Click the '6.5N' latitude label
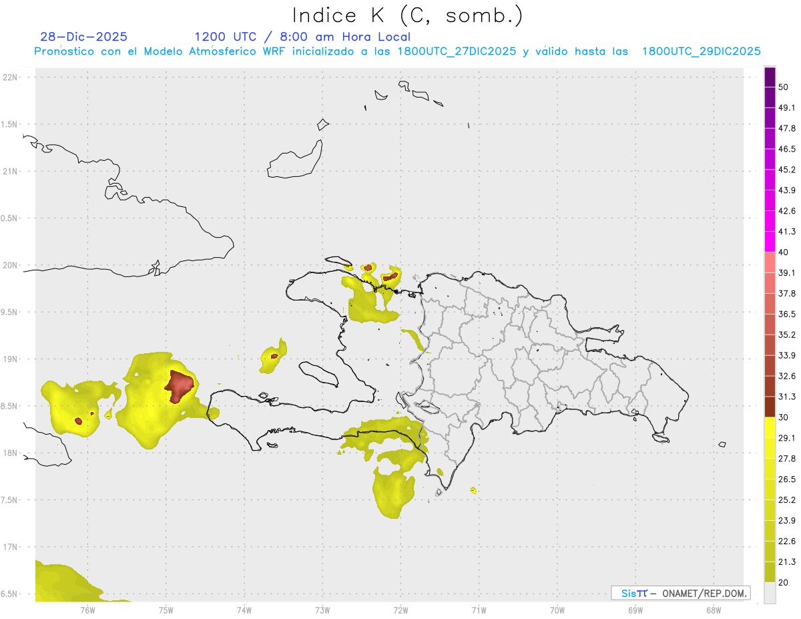The image size is (801, 619). [x=10, y=594]
